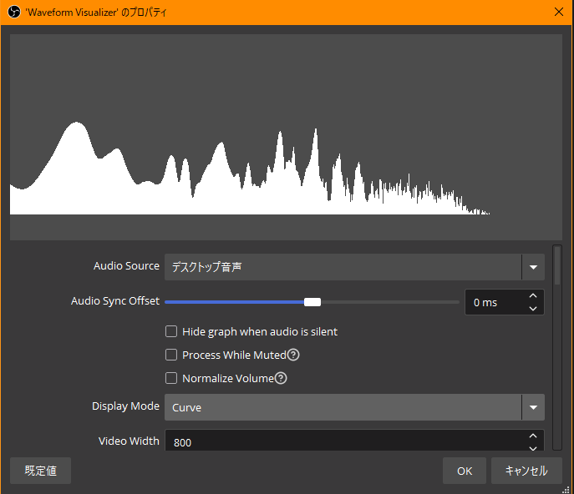Close the Waveform Visualizer properties dialog
Viewport: 574px width, 494px height.
559,12
